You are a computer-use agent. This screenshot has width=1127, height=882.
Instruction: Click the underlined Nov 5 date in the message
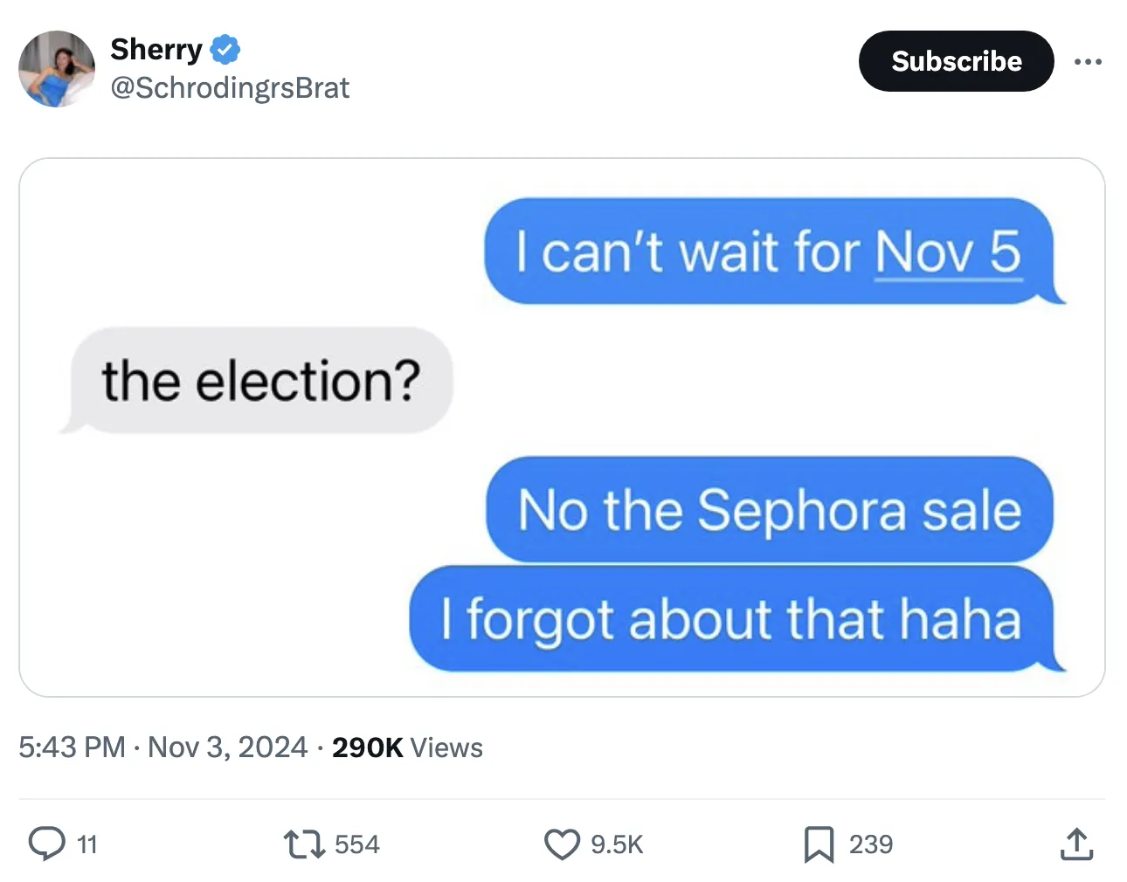pyautogui.click(x=947, y=252)
